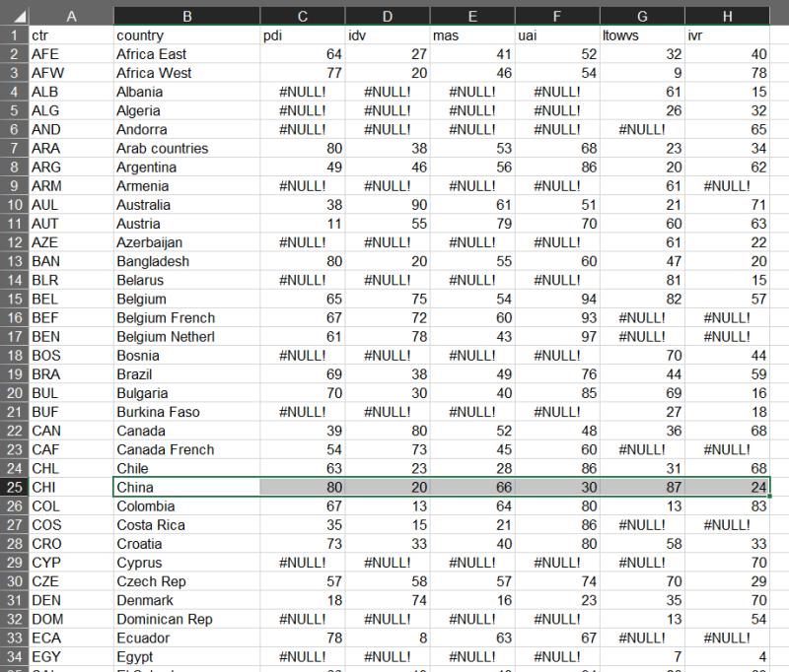Viewport: 789px width, 672px height.
Task: Select column A header
Action: [71, 16]
